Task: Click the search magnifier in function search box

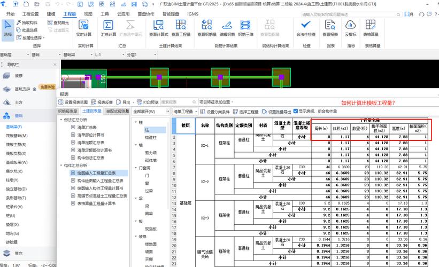Action: click(x=398, y=14)
